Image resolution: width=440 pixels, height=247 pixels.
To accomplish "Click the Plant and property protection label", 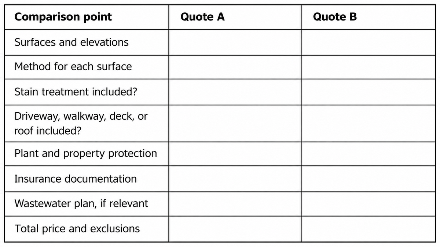I will [x=86, y=153].
